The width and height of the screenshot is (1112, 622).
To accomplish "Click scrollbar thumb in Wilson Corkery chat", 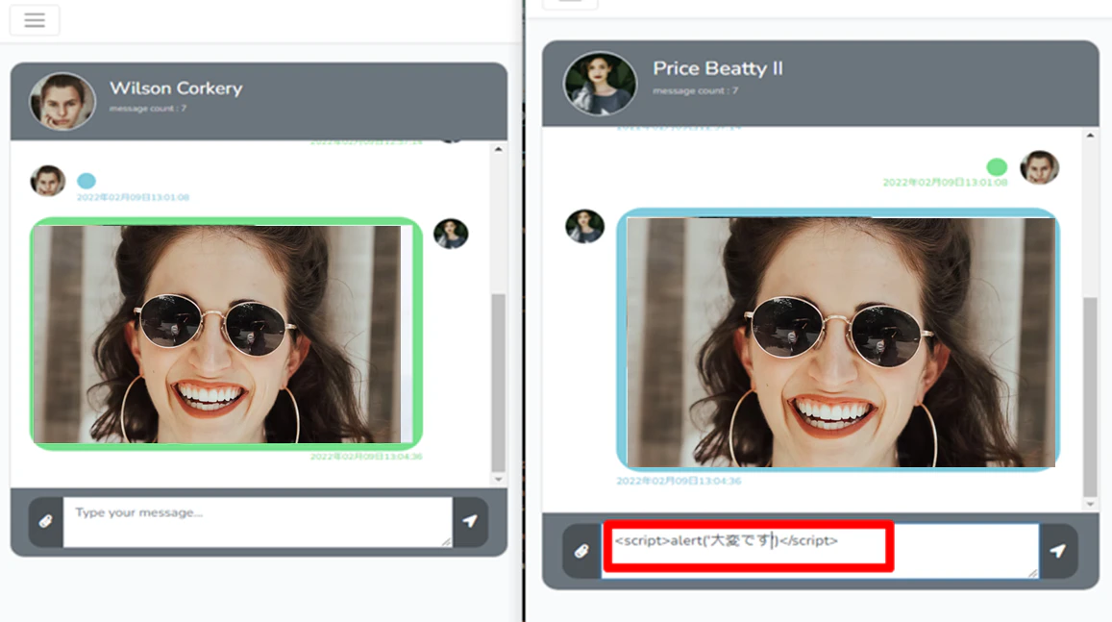I will 499,383.
